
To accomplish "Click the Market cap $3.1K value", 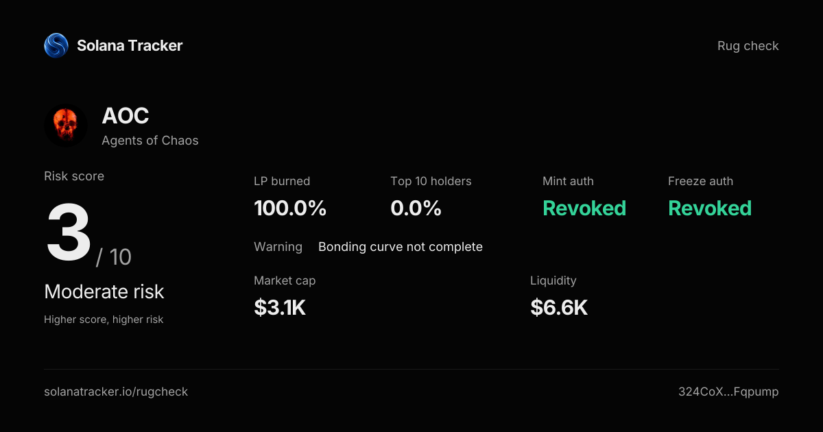I will click(x=280, y=308).
